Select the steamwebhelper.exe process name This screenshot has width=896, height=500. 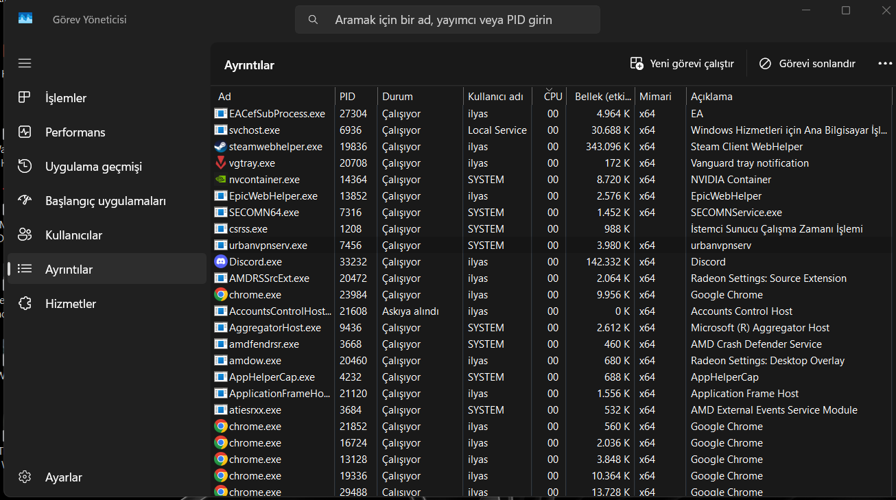276,147
